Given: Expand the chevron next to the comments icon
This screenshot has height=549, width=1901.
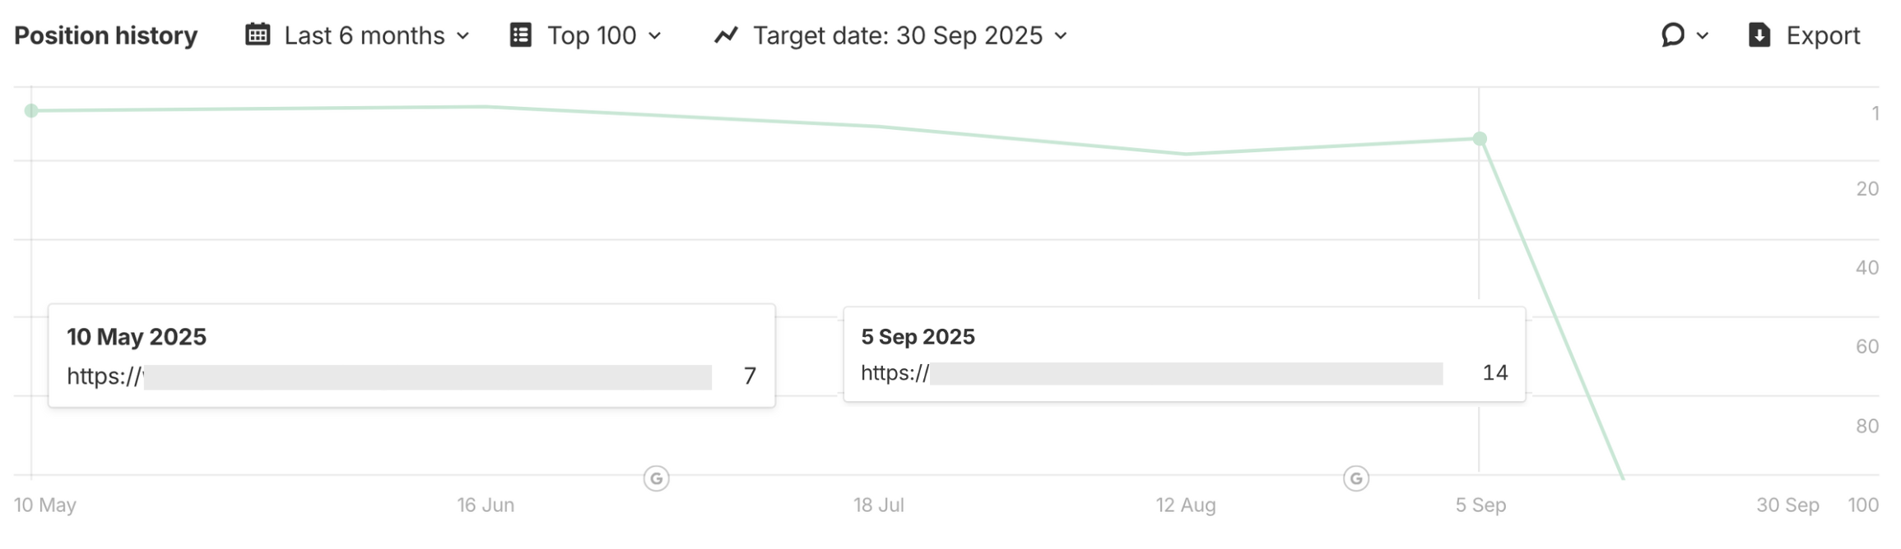Looking at the screenshot, I should tap(1703, 35).
